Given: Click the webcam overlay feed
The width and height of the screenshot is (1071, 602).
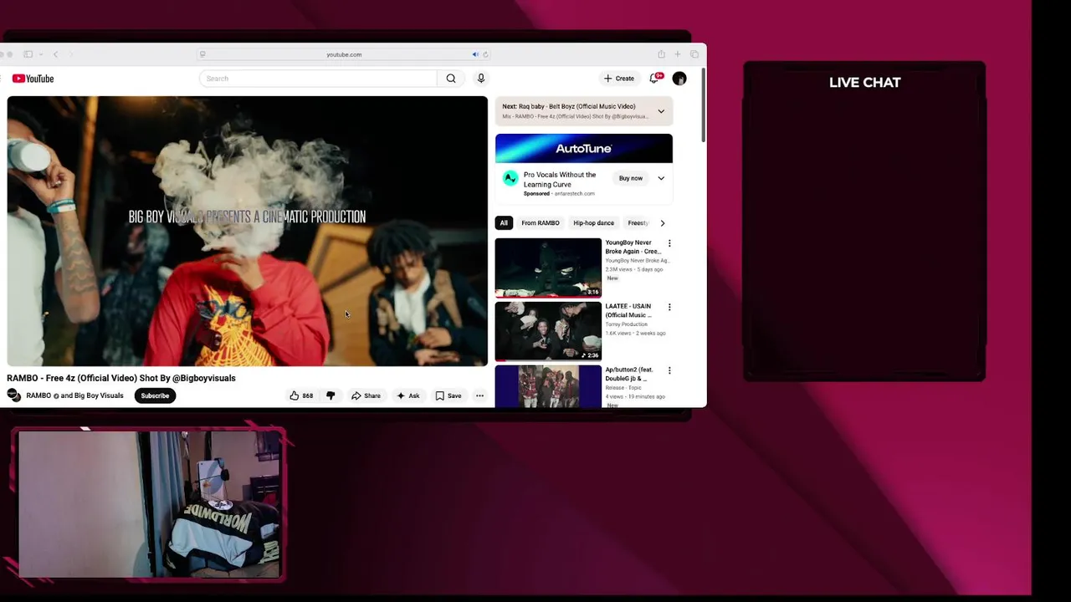Looking at the screenshot, I should 149,504.
